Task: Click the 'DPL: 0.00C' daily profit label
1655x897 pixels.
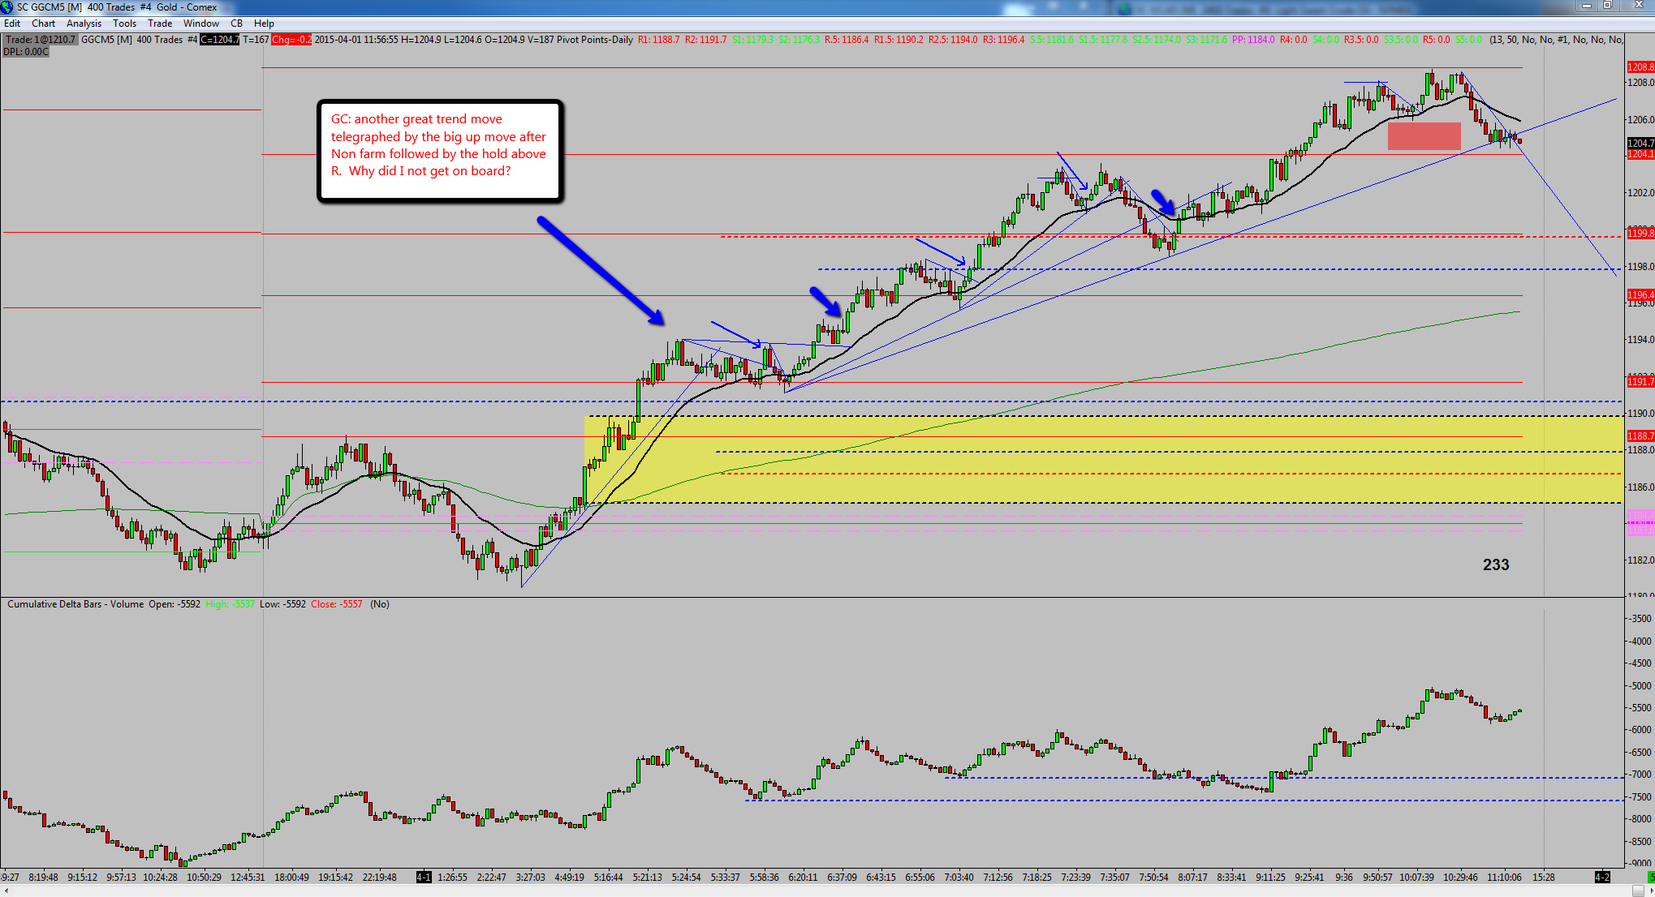Action: (x=26, y=52)
